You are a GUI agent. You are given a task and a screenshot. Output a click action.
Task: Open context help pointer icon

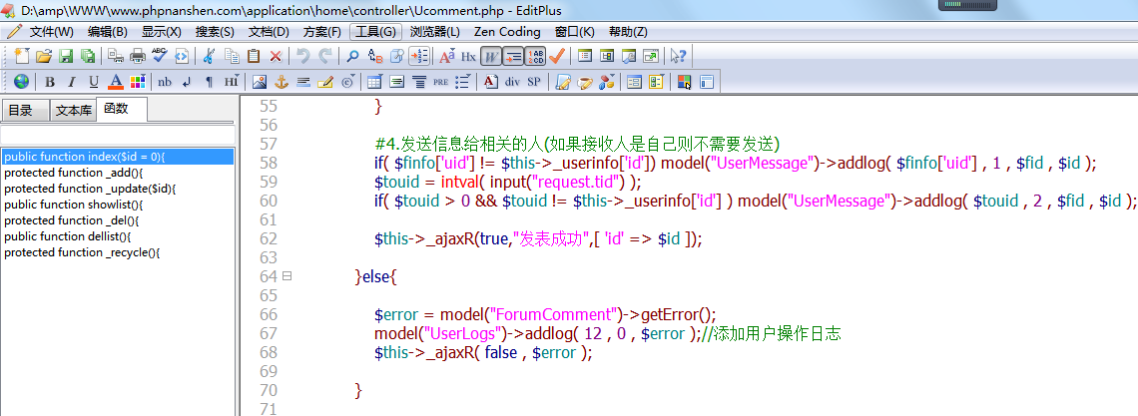click(679, 56)
